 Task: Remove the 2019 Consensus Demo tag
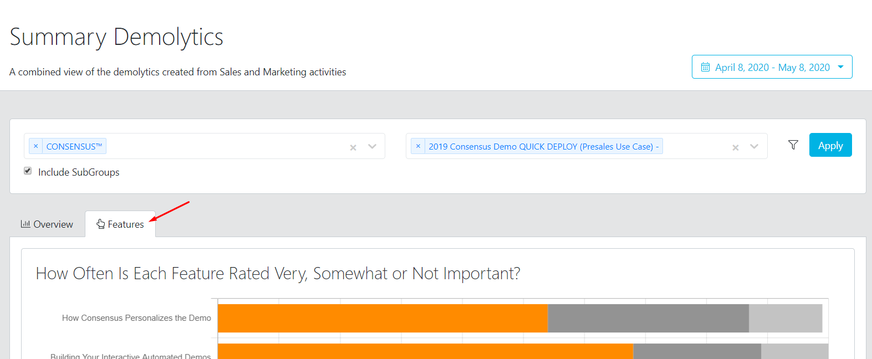pyautogui.click(x=418, y=146)
